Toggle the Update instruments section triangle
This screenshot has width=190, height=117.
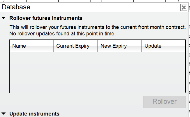point(3,113)
